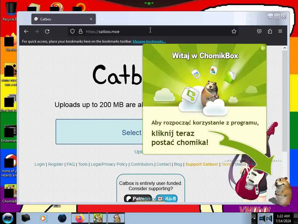Image resolution: width=298 pixels, height=224 pixels.
Task: Close the Witaj w ChomikBox popup
Action: [x=262, y=48]
